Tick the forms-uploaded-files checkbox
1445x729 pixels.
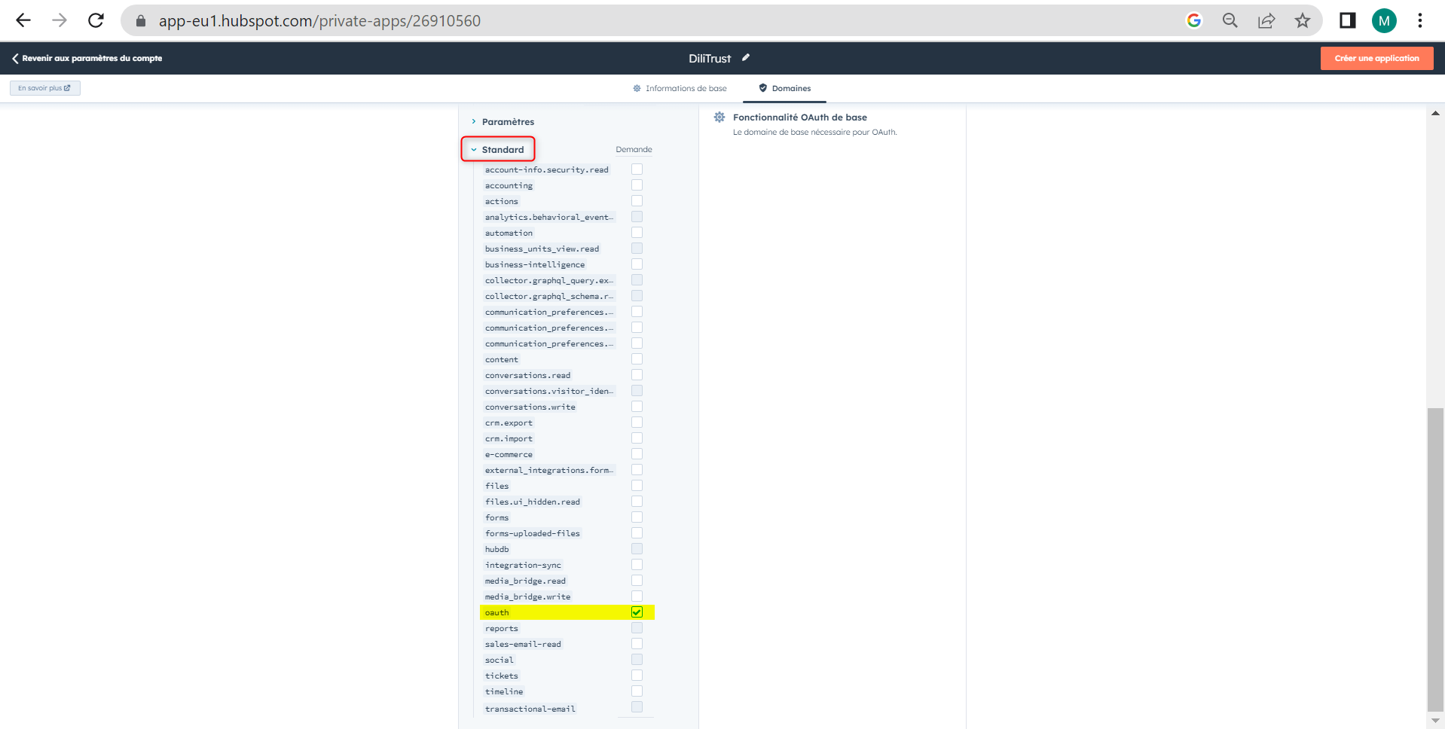point(637,533)
